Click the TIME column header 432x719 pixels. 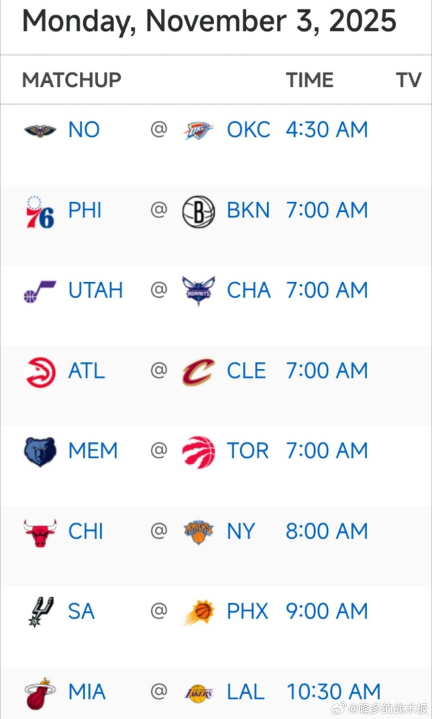pos(309,80)
